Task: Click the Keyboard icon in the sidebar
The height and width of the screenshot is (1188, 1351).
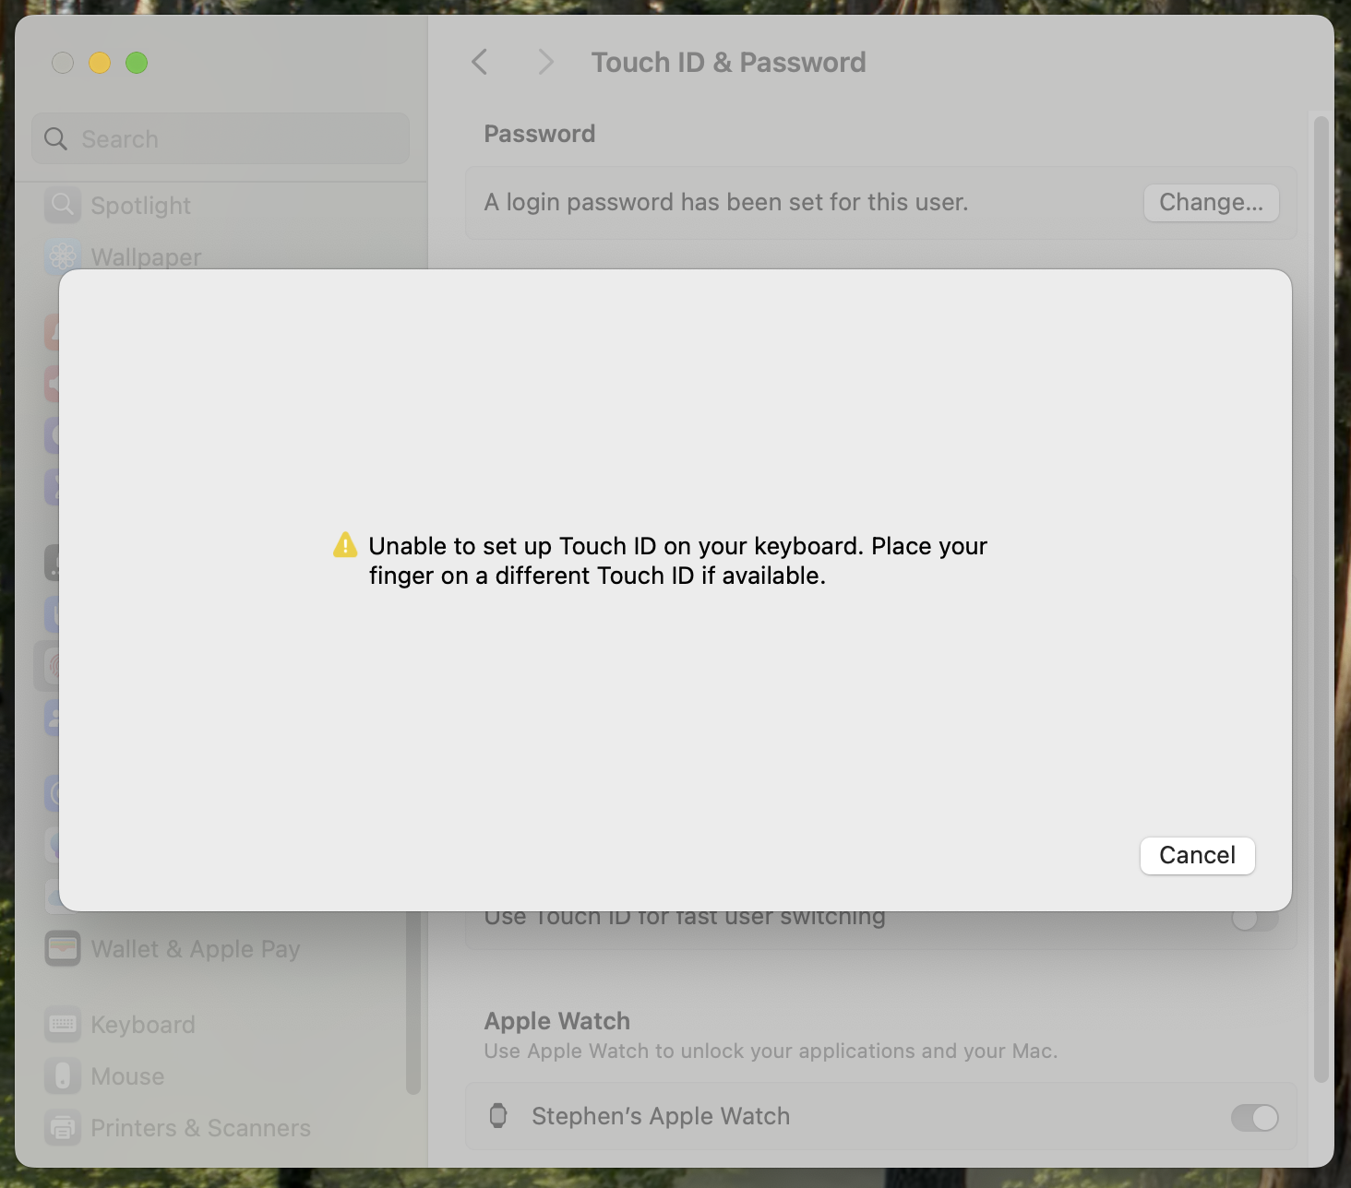Action: (61, 1024)
